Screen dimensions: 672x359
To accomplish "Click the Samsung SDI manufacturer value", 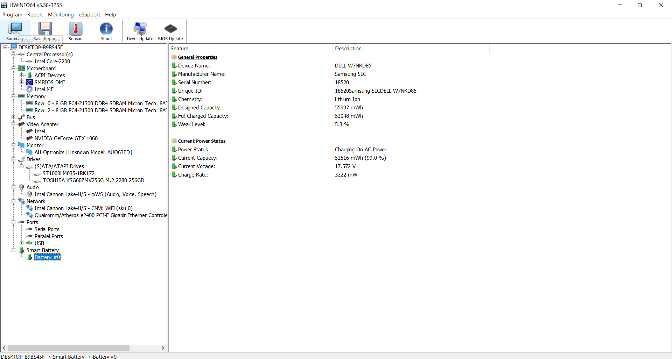I will 350,74.
